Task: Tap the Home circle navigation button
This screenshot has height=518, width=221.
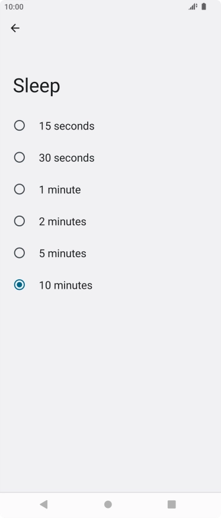Action: click(x=108, y=504)
